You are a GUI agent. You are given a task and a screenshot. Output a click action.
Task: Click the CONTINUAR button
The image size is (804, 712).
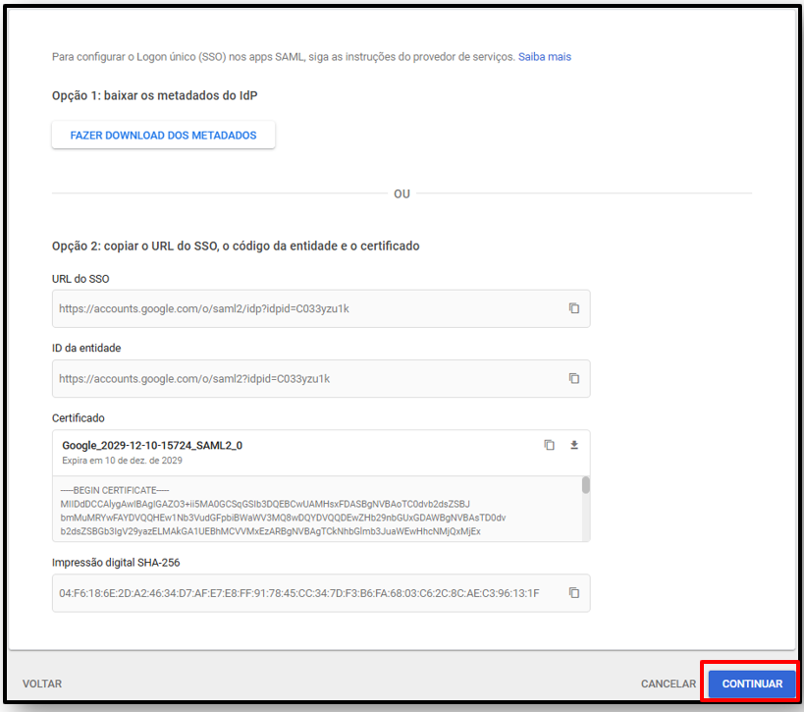[x=752, y=684]
